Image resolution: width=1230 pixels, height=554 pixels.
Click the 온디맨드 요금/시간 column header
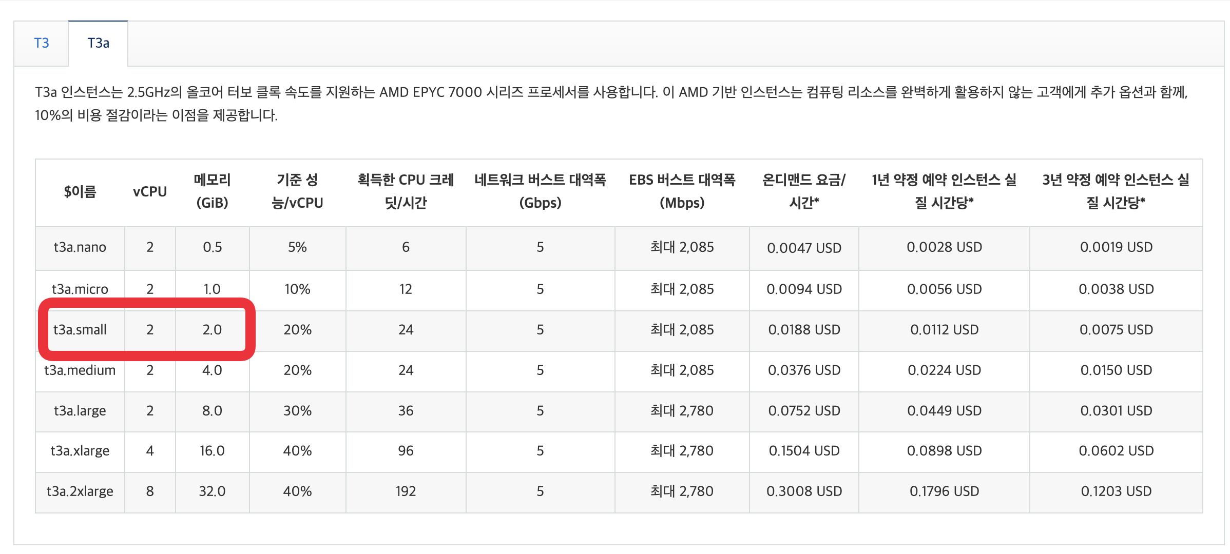tap(803, 191)
